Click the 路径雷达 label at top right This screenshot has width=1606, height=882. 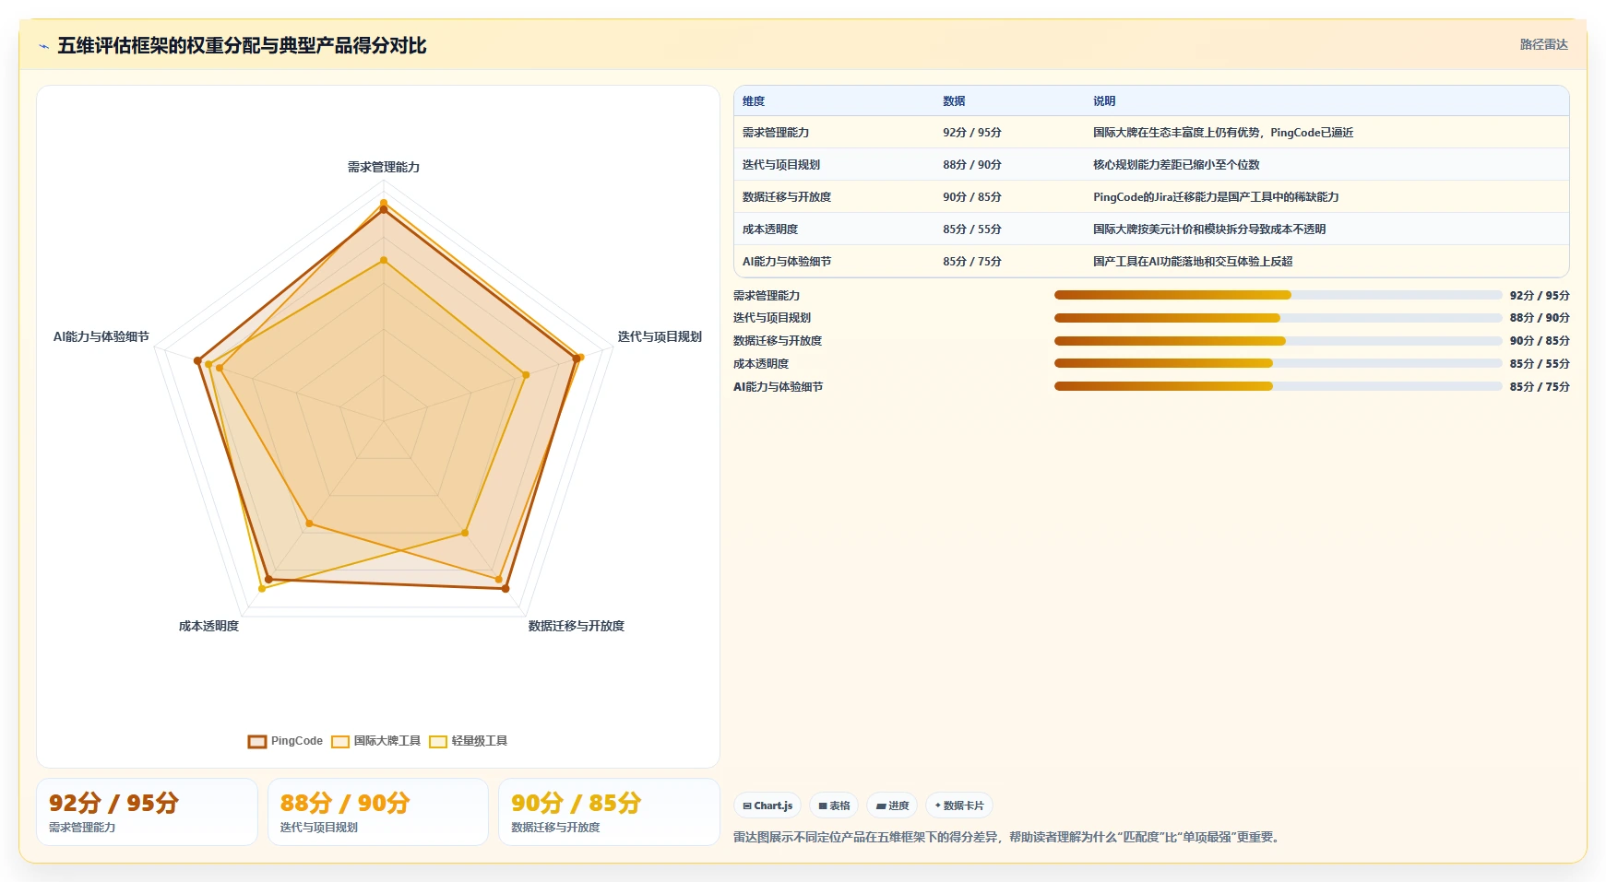pos(1543,44)
